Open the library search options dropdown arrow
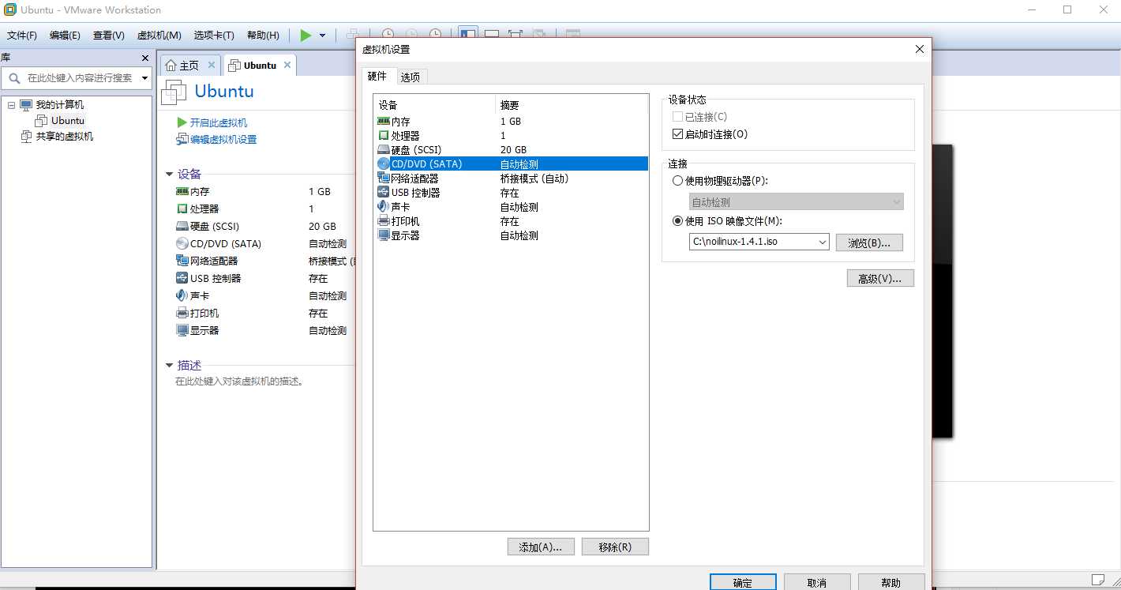 pos(144,77)
